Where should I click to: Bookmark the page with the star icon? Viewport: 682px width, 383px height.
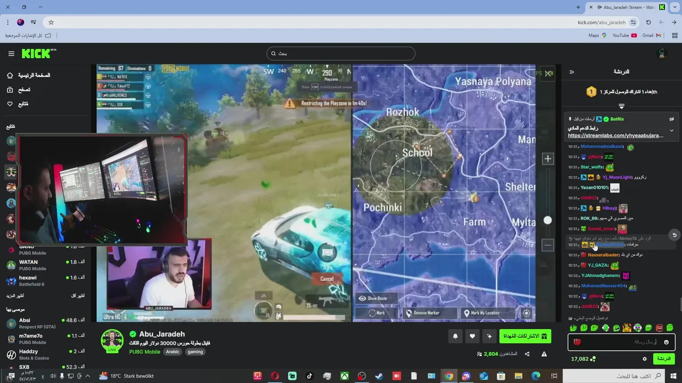[51, 22]
